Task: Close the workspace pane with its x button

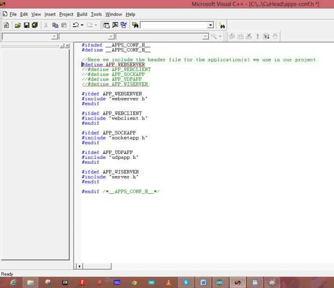Action: (67, 46)
